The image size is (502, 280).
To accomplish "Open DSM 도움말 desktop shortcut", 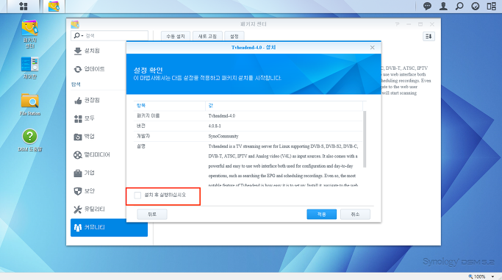I will coord(30,140).
